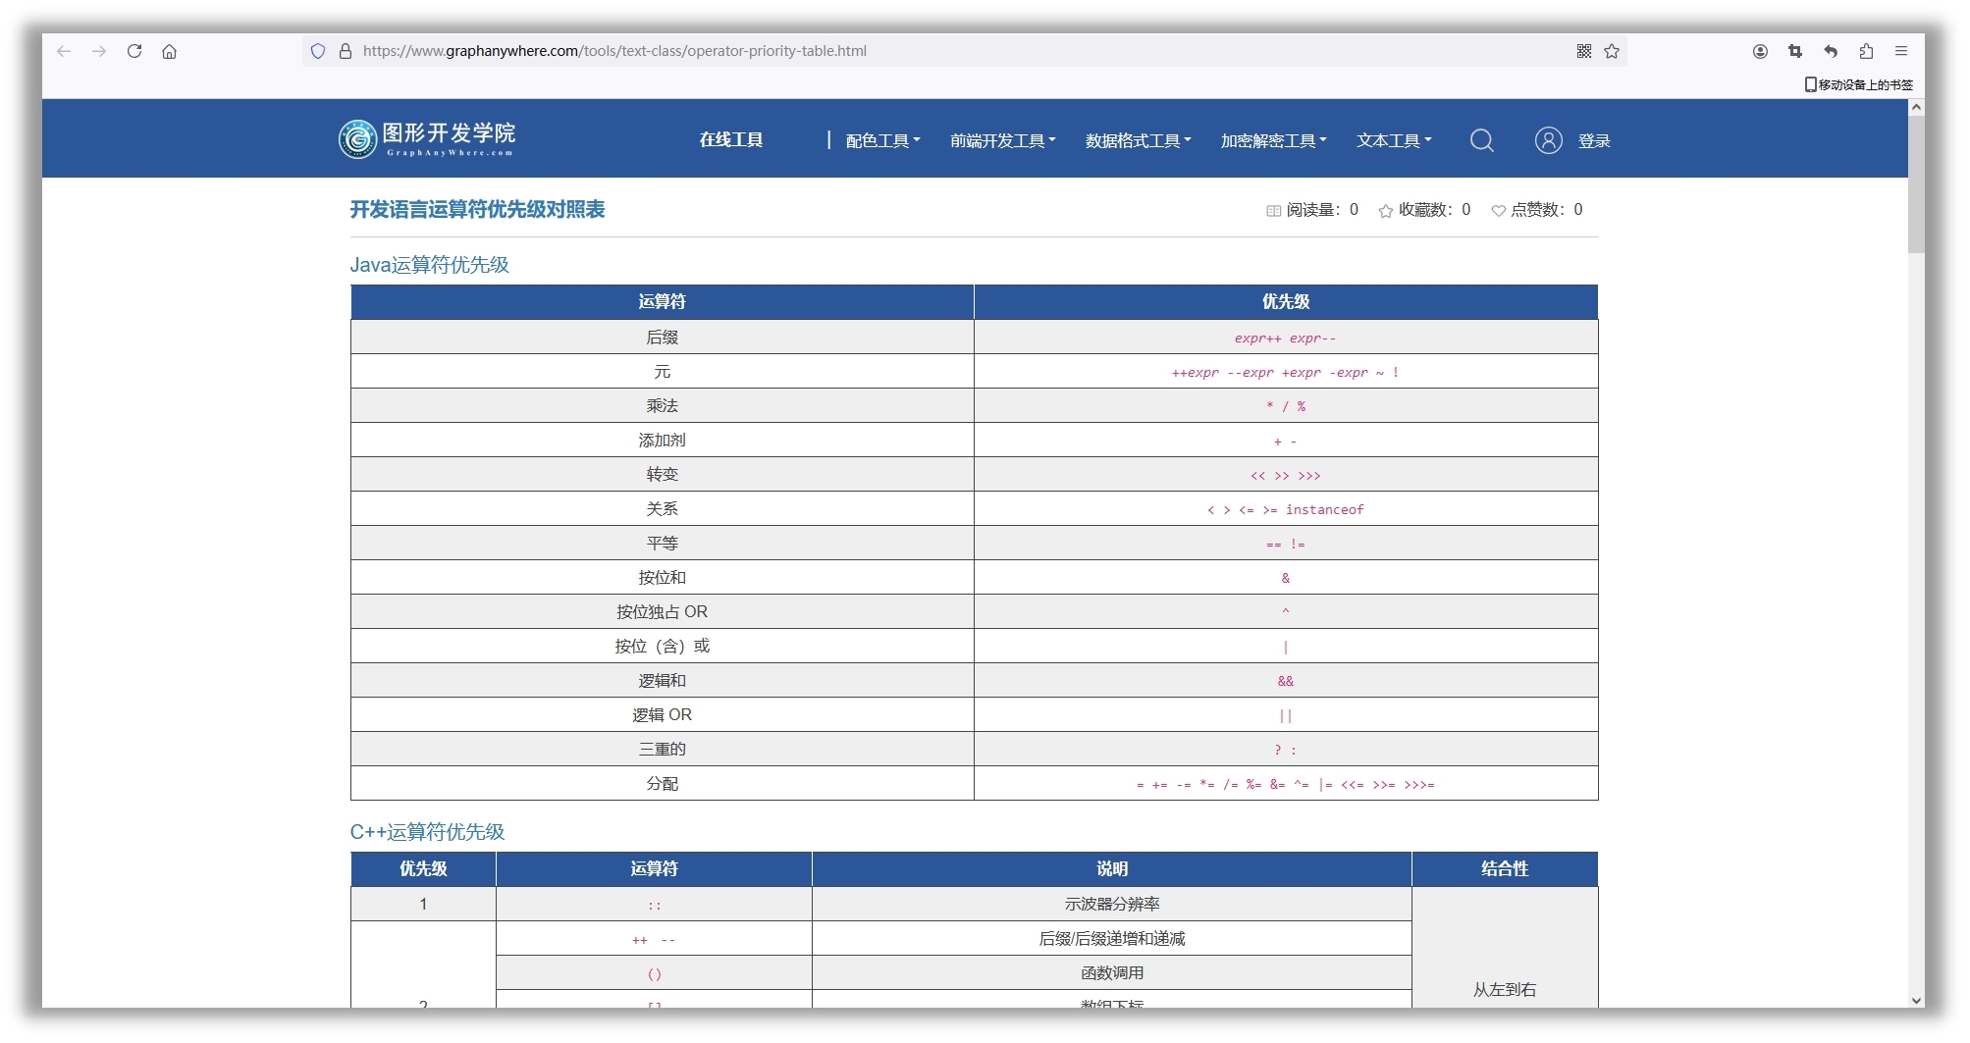Click the << >> >>> shift operators cell
Image resolution: width=1970 pixels, height=1043 pixels.
pos(1286,475)
